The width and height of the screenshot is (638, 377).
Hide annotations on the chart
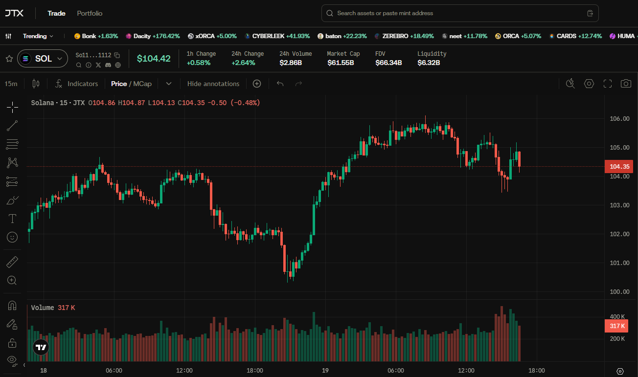coord(213,84)
